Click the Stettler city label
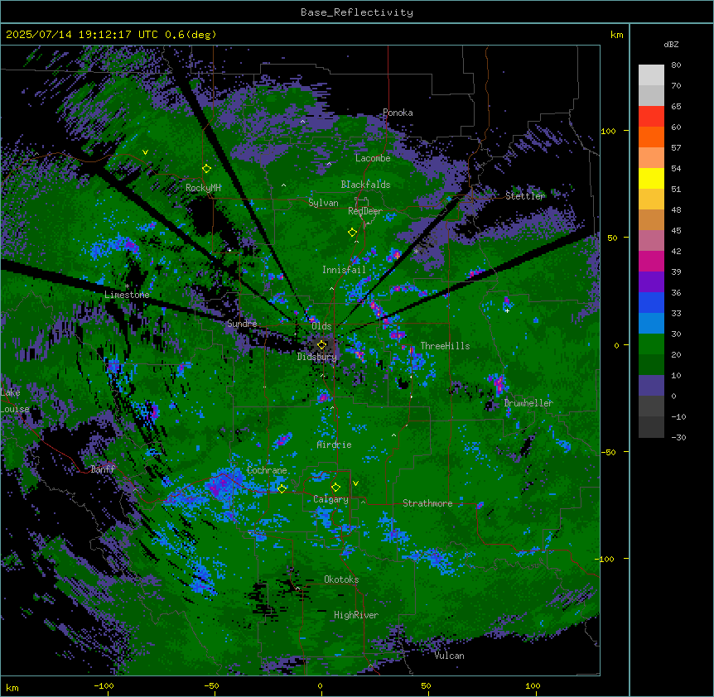The height and width of the screenshot is (697, 714). (525, 196)
